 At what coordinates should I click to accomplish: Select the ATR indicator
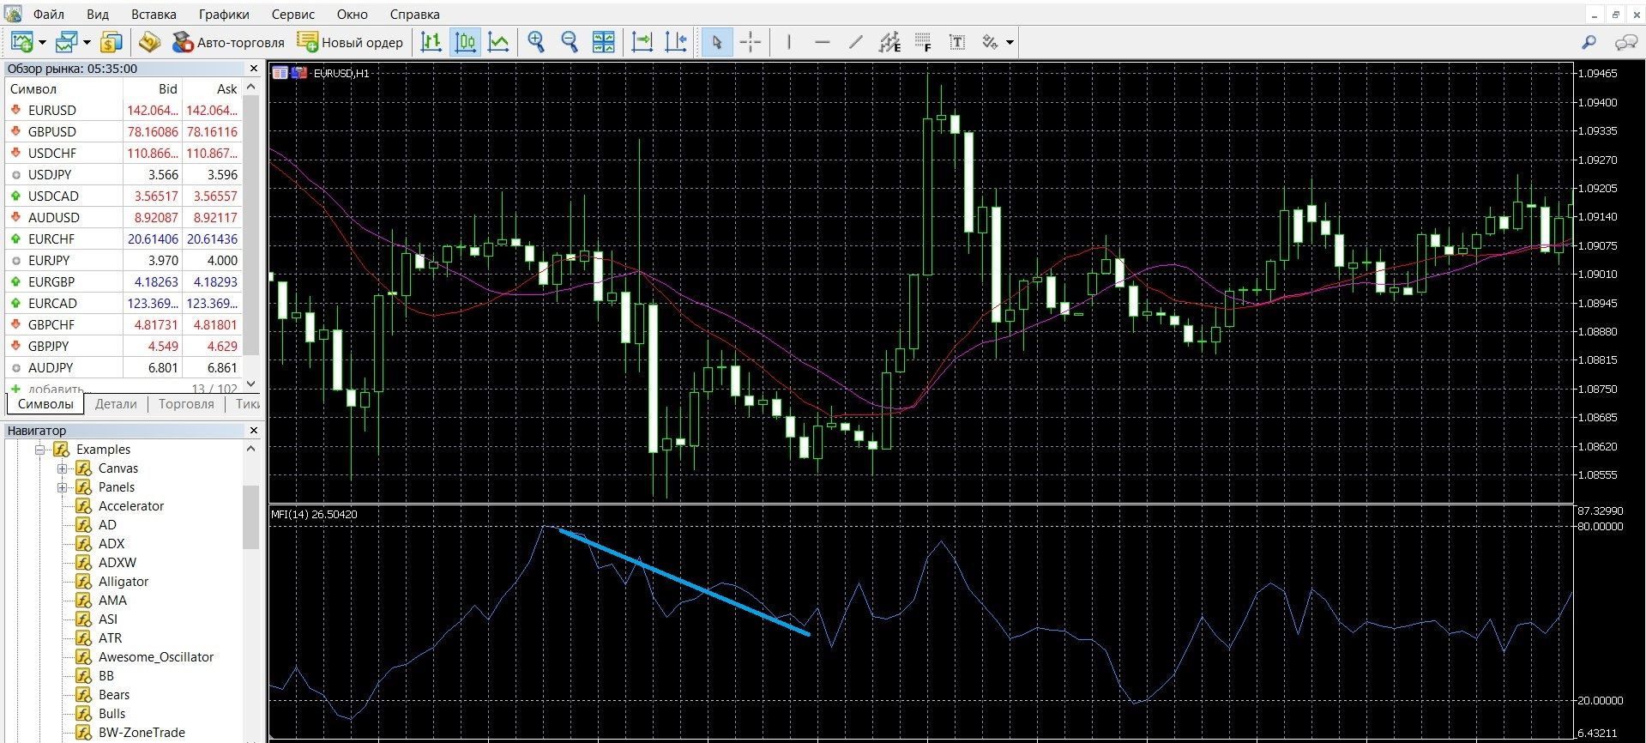click(x=110, y=638)
